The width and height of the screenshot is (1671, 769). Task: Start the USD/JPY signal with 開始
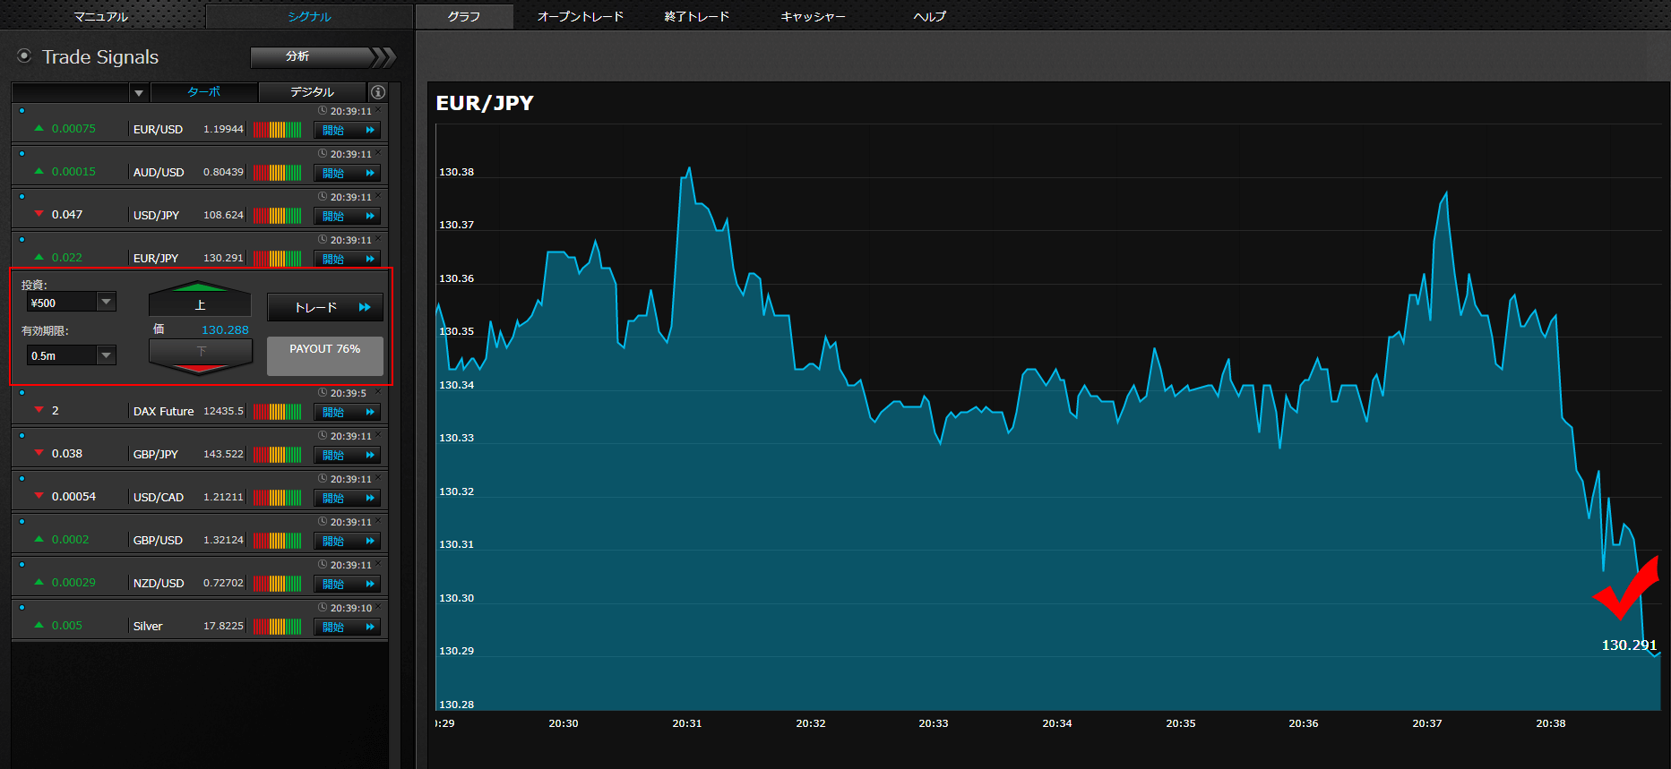pyautogui.click(x=348, y=216)
